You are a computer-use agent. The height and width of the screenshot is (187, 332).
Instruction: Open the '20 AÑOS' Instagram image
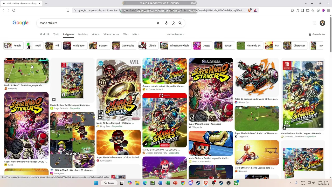click(x=72, y=140)
